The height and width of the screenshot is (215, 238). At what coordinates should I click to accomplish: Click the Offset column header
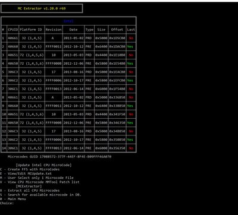pyautogui.click(x=117, y=30)
